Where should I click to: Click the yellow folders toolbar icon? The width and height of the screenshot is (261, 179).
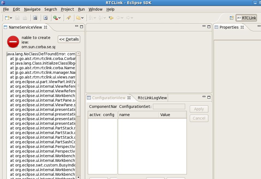point(78,18)
